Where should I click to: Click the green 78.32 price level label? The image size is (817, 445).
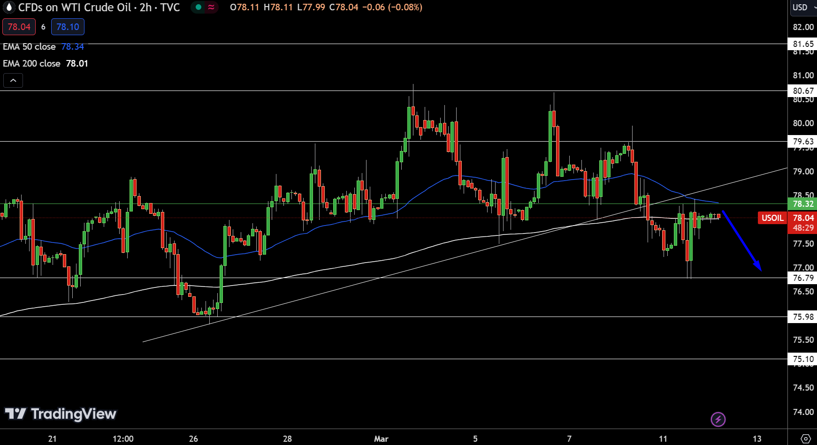click(x=803, y=204)
